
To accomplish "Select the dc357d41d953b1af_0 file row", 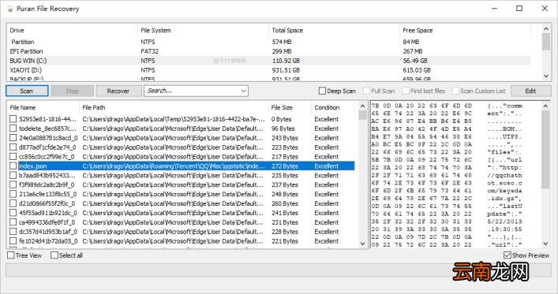I will coord(182,232).
